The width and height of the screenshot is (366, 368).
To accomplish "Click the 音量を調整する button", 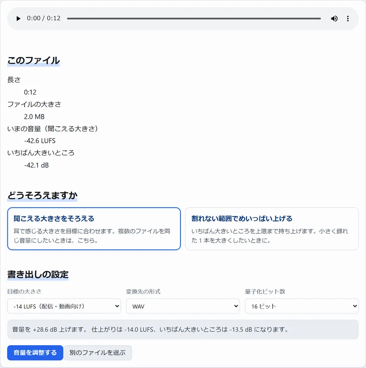I will 35,353.
